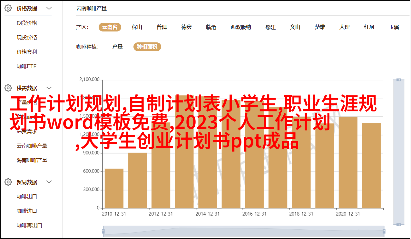Select the 种植面积 option
The image size is (411, 239).
click(147, 47)
